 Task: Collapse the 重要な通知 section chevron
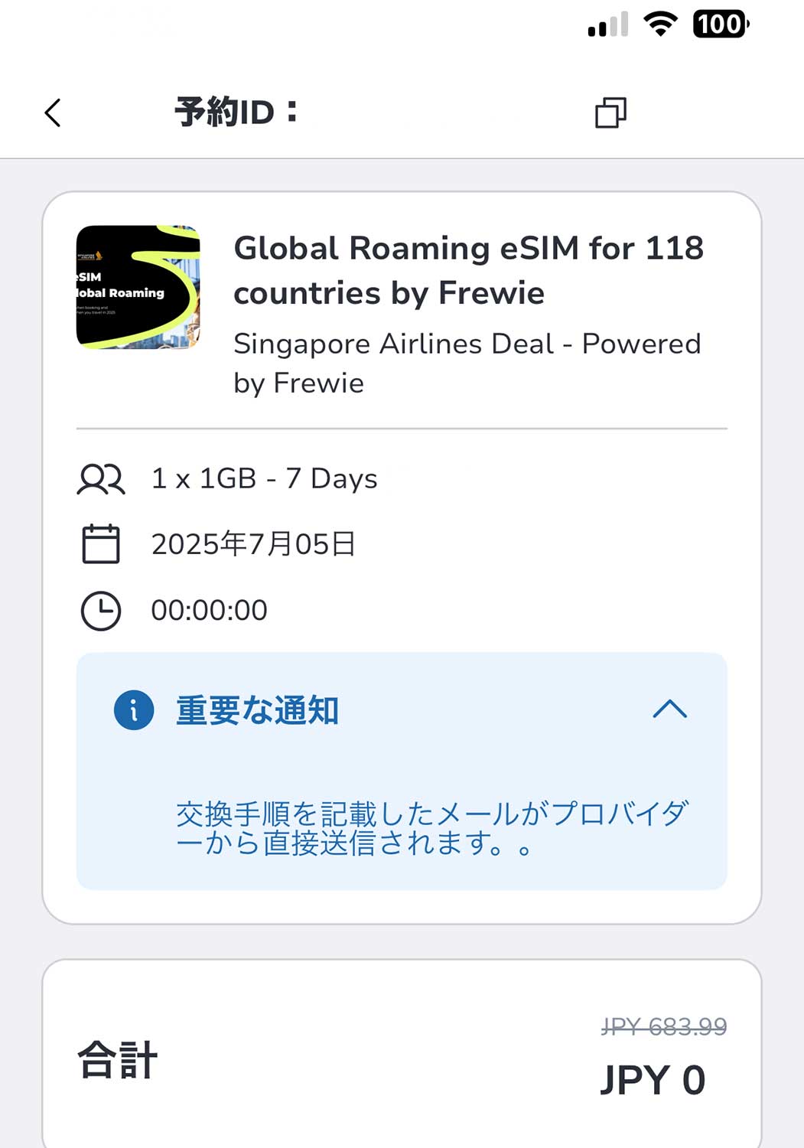coord(670,709)
